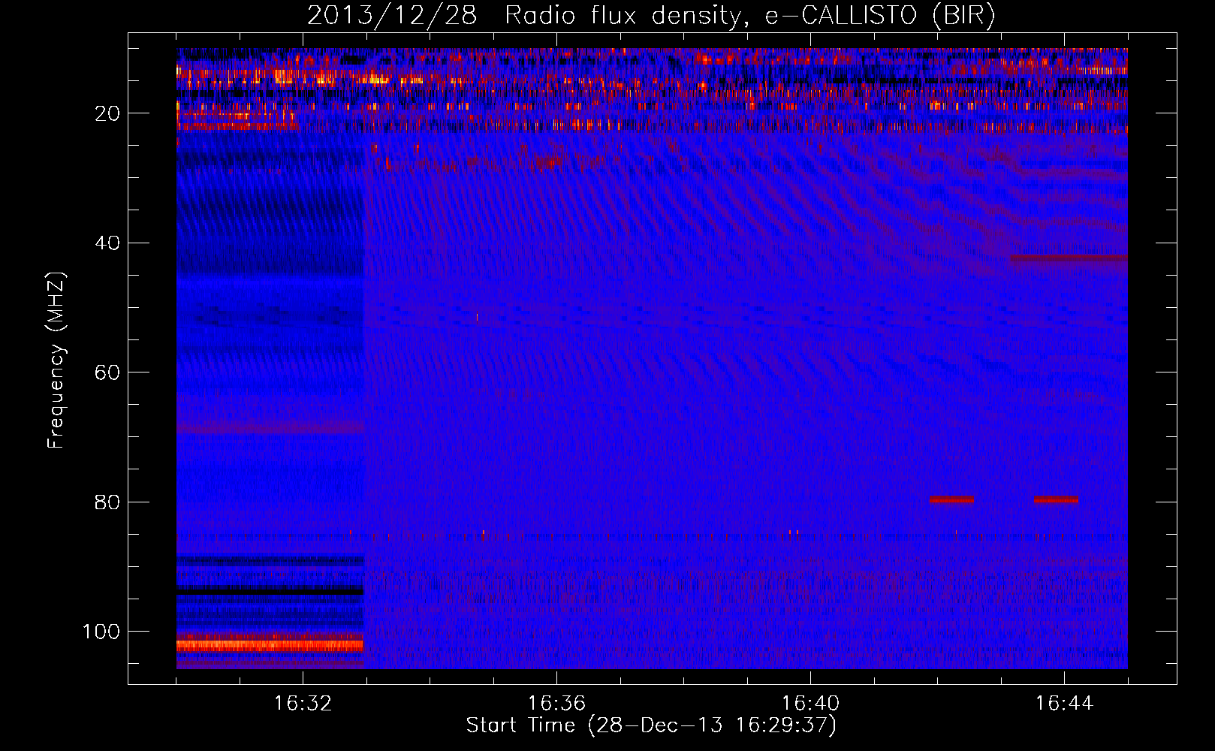Click the 'Start Time (28-Dec-13 16:29:37)' label
This screenshot has height=751, width=1215.
(x=651, y=725)
